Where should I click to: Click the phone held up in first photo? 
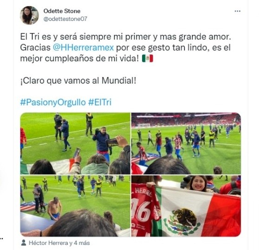pos(112,143)
